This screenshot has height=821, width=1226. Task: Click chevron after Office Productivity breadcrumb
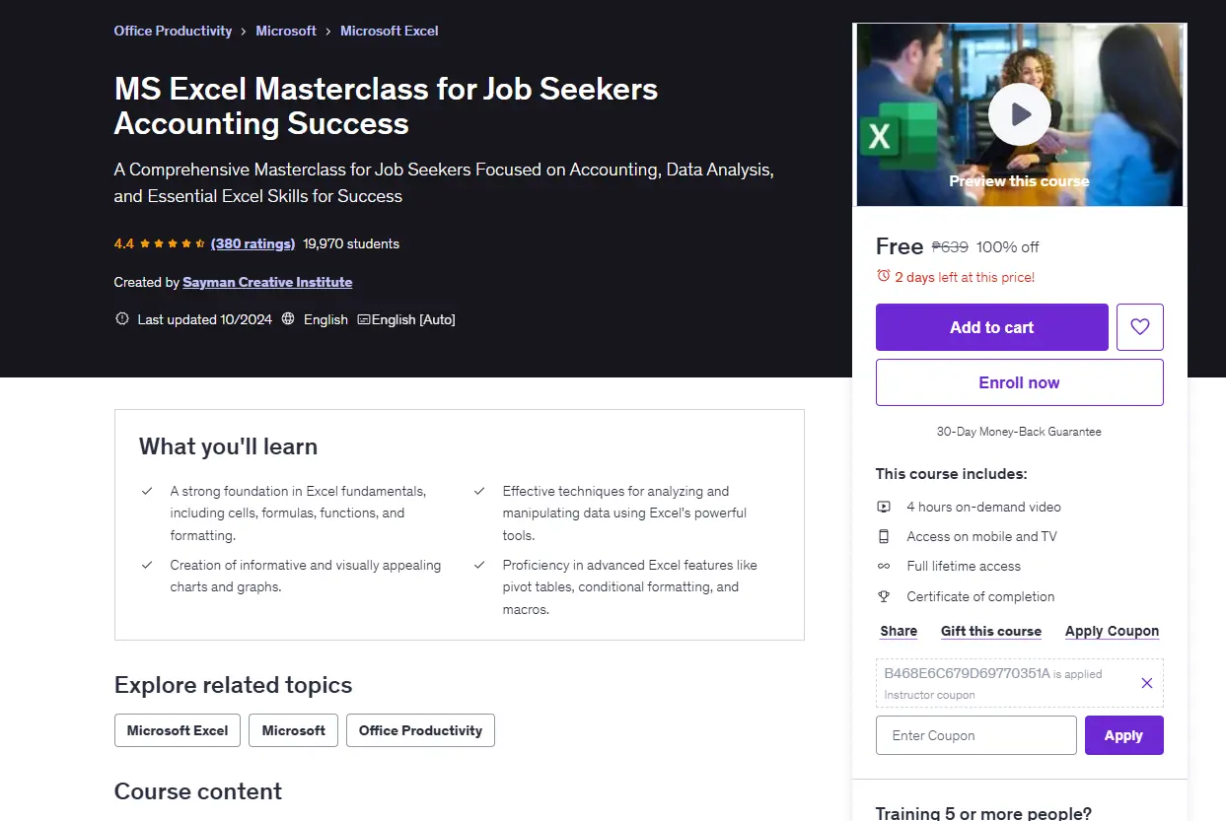click(244, 32)
